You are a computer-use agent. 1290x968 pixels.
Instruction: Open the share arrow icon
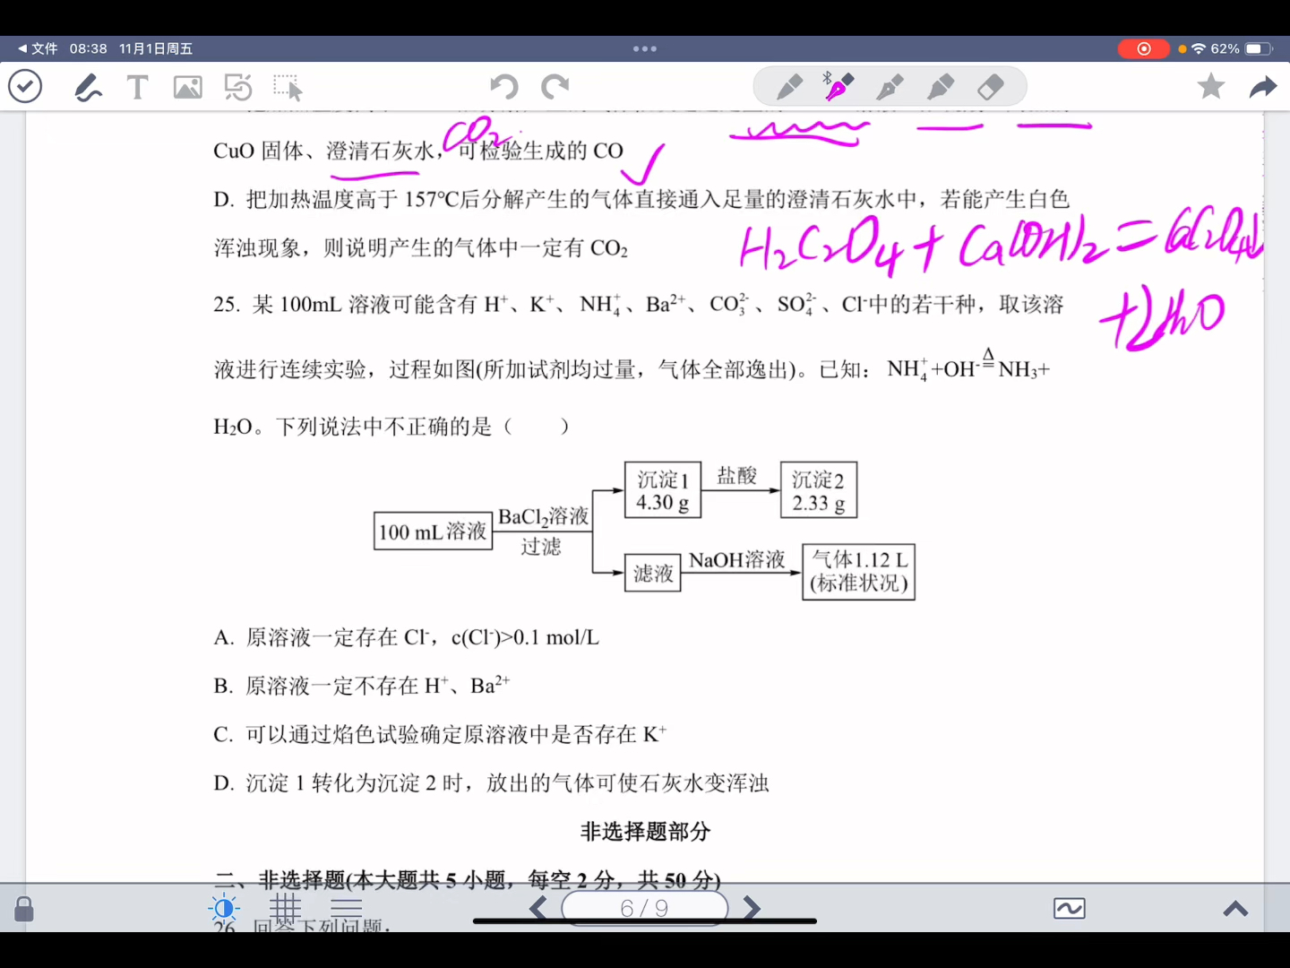[x=1263, y=87]
